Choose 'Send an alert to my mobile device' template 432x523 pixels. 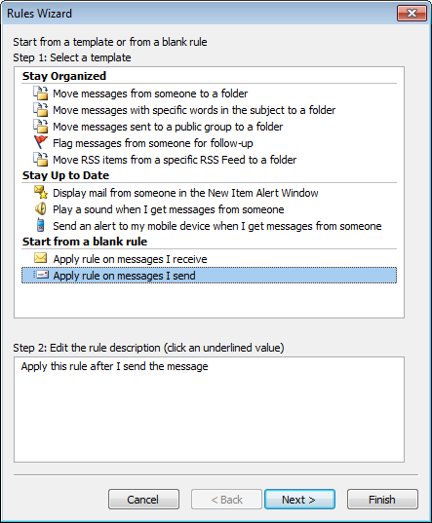coord(217,226)
